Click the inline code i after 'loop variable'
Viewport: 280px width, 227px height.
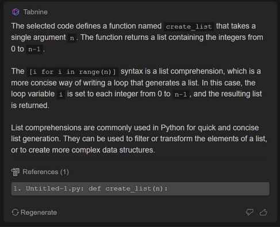[x=61, y=94]
